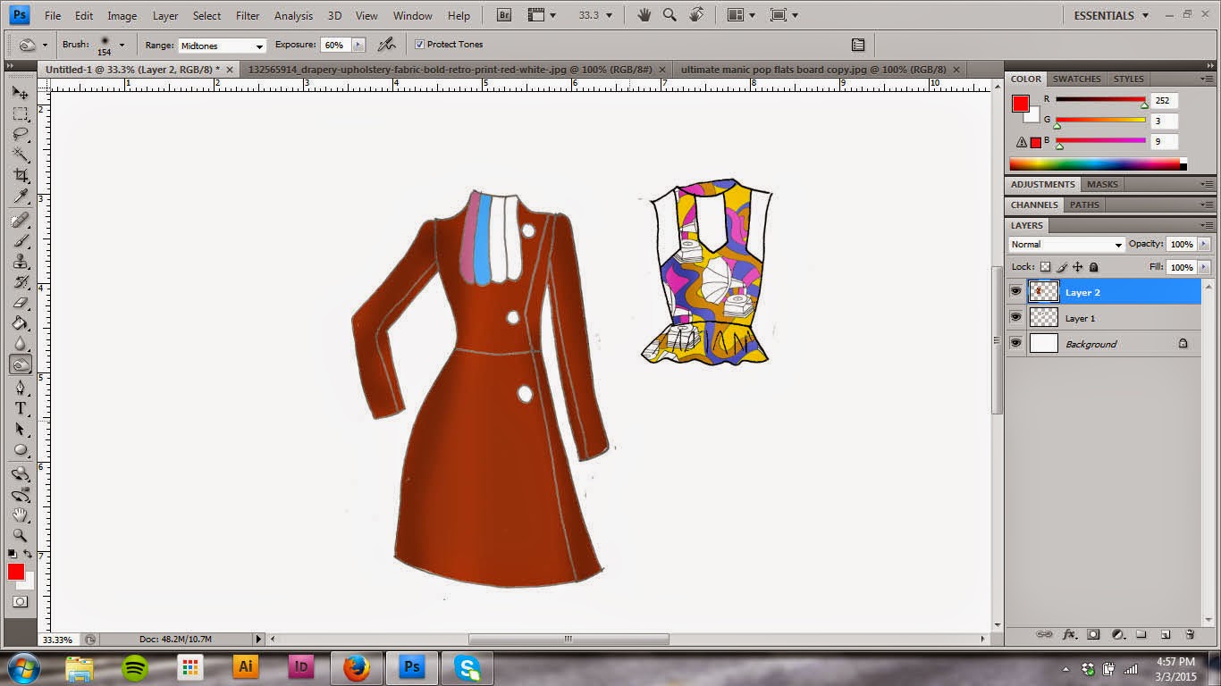Image resolution: width=1221 pixels, height=686 pixels.
Task: Expand the Essentials workspace dropdown
Action: point(1112,15)
